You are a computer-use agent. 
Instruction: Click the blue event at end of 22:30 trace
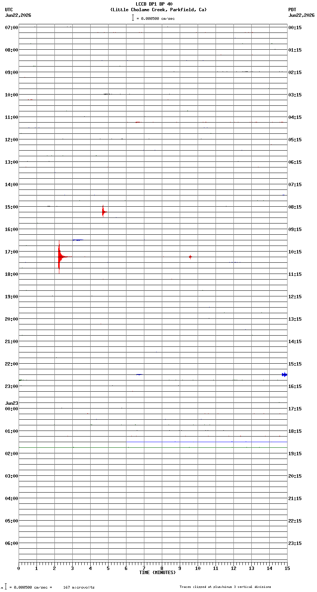click(x=285, y=374)
